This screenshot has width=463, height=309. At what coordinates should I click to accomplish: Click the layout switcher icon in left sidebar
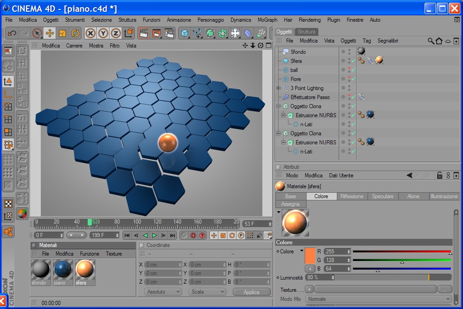coord(8,51)
